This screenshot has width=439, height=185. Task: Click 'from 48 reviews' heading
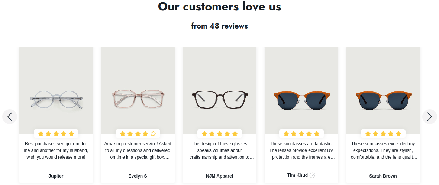tap(219, 26)
